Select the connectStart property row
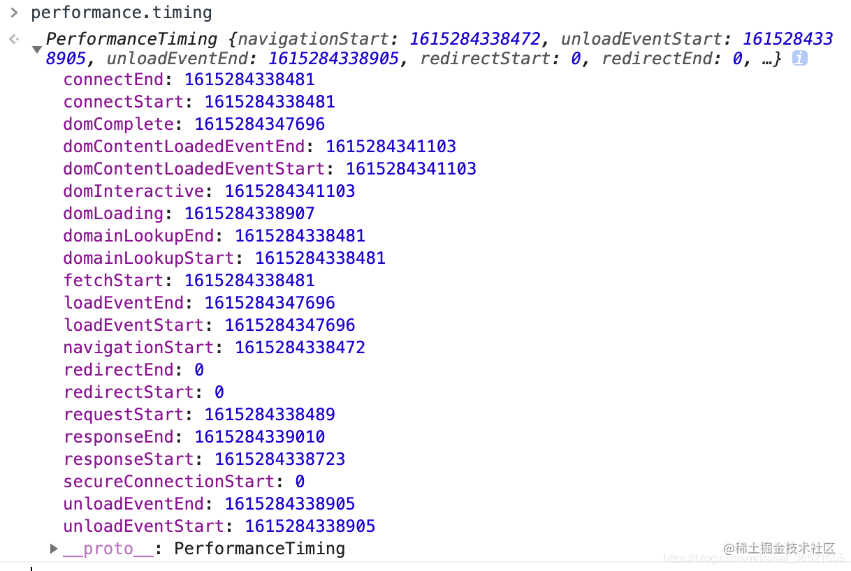Screen dimensions: 851x571 199,102
